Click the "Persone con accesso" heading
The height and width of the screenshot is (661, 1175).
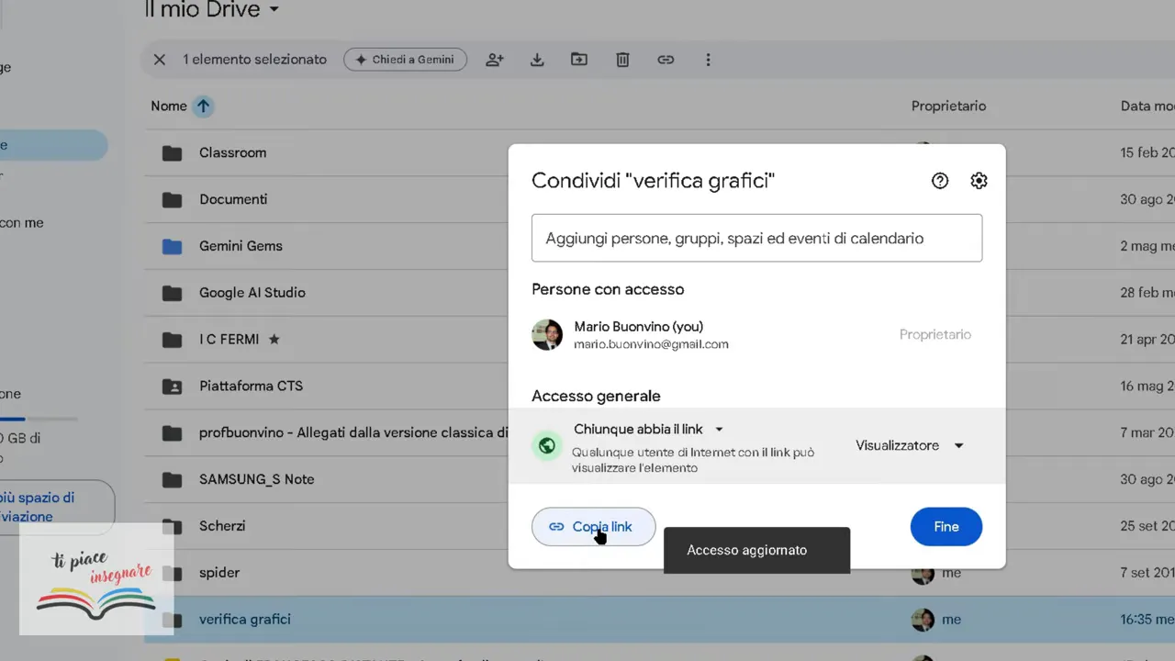point(608,289)
